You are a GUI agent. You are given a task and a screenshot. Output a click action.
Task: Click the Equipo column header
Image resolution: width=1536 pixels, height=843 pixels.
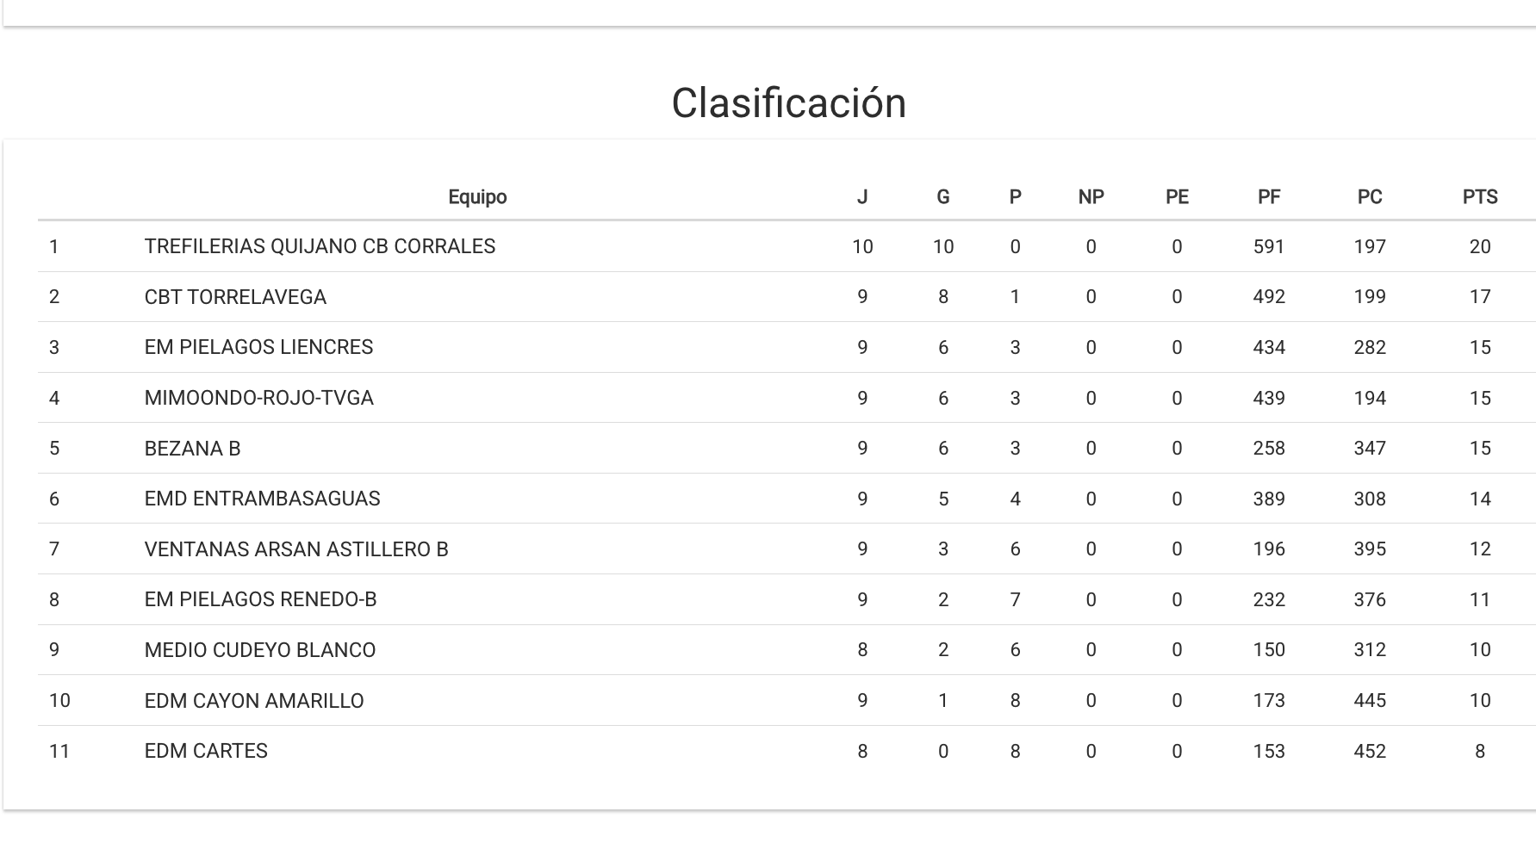click(x=477, y=197)
